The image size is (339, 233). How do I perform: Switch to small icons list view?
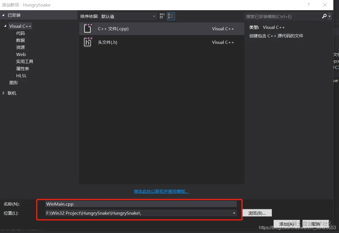click(x=171, y=16)
